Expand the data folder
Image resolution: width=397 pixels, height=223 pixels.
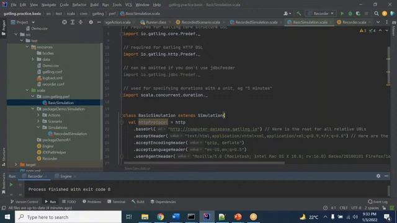pyautogui.click(x=33, y=59)
